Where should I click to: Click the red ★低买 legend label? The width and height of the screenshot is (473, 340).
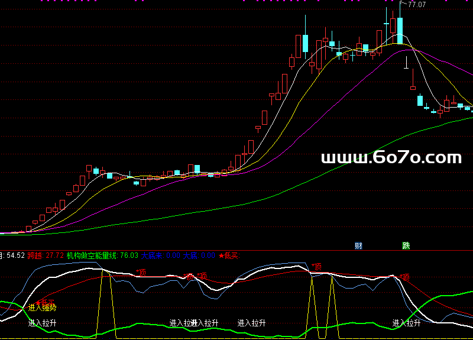tap(228, 255)
